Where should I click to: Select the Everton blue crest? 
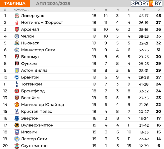[x=17, y=118]
